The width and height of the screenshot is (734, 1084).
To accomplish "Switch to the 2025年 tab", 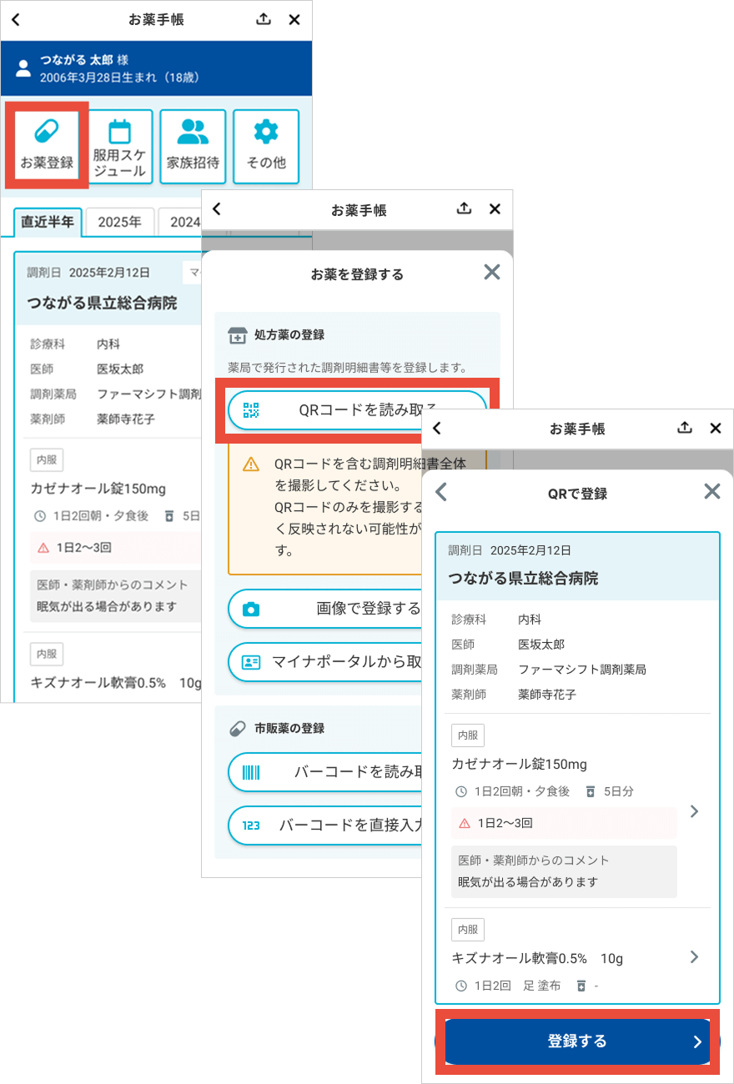I will point(119,223).
